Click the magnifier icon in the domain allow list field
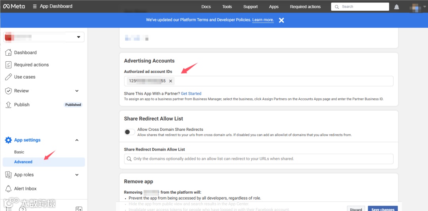Viewport: 428px width, 211px height. 129,159
